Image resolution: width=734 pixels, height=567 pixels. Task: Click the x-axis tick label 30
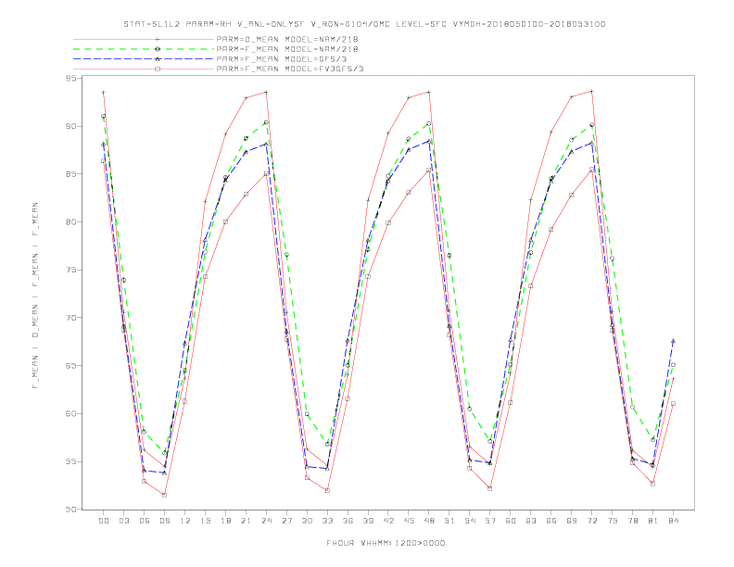(x=307, y=521)
